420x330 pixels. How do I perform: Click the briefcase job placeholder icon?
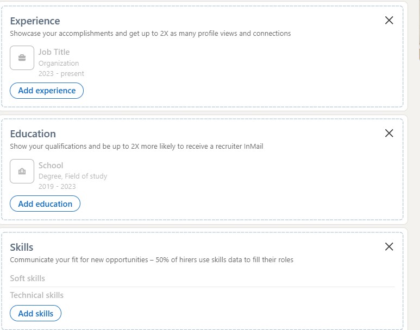click(22, 58)
